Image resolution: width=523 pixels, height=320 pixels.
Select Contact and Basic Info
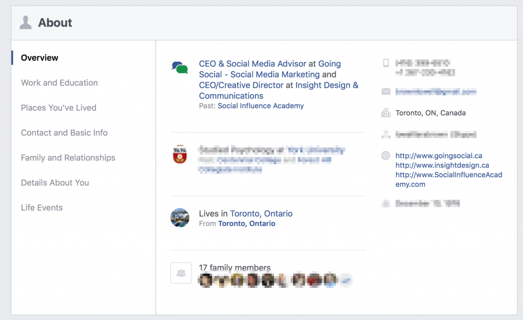(x=64, y=133)
